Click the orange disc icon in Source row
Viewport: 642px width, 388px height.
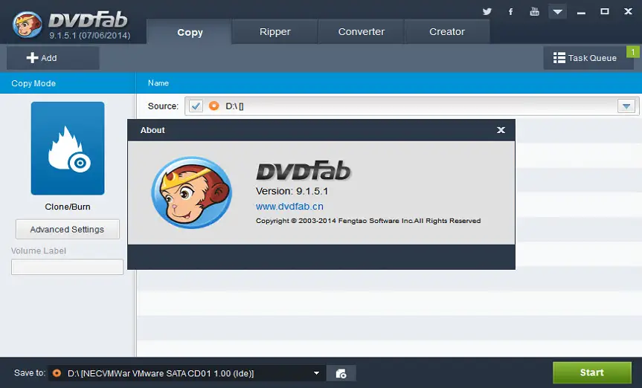tap(214, 106)
